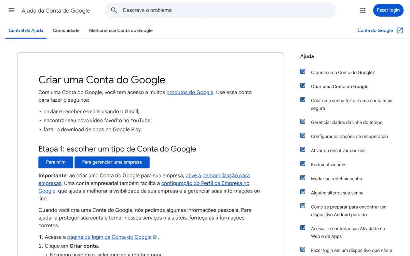Click the Ajuda da Conta do Google title
The image size is (410, 256).
(56, 11)
